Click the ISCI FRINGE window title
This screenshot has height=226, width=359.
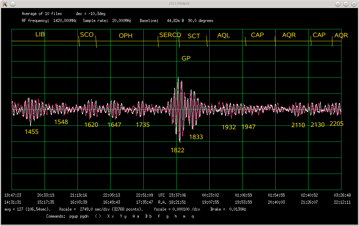[x=179, y=4]
